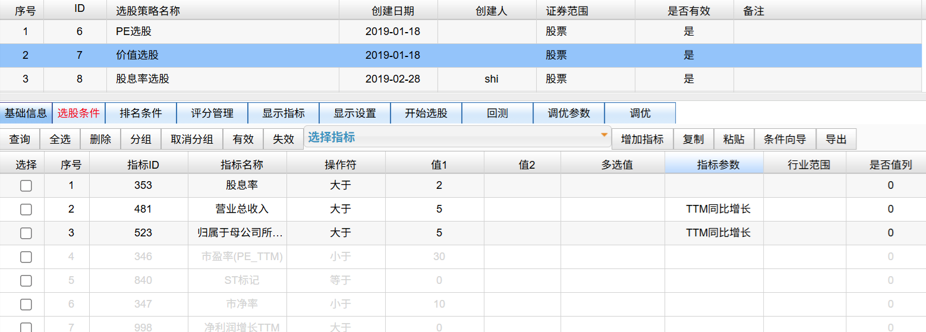The image size is (926, 332).
Task: Click the 有效 button
Action: tap(243, 139)
